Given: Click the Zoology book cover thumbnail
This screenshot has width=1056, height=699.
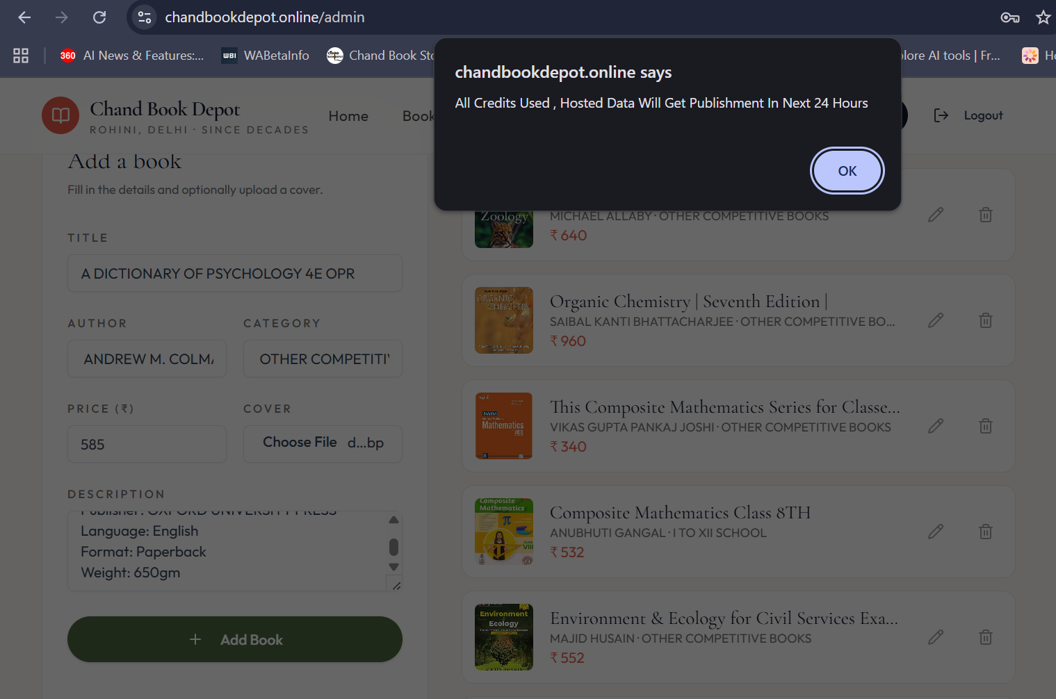Looking at the screenshot, I should coord(504,229).
